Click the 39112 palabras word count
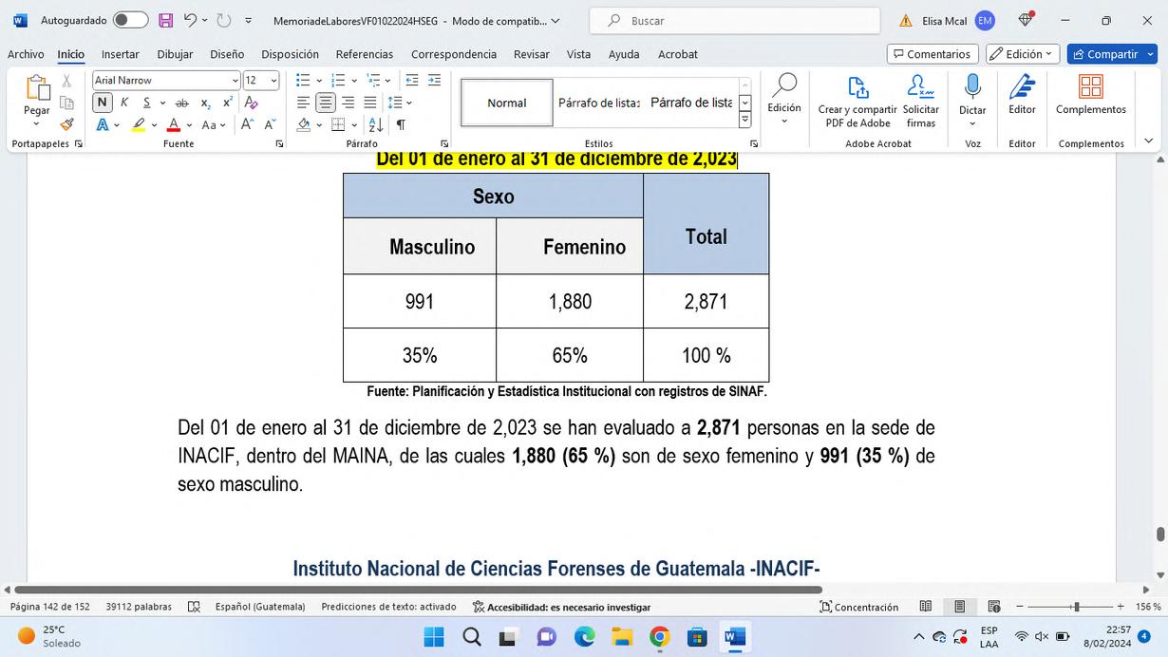Viewport: 1168px width, 657px height. pyautogui.click(x=139, y=607)
